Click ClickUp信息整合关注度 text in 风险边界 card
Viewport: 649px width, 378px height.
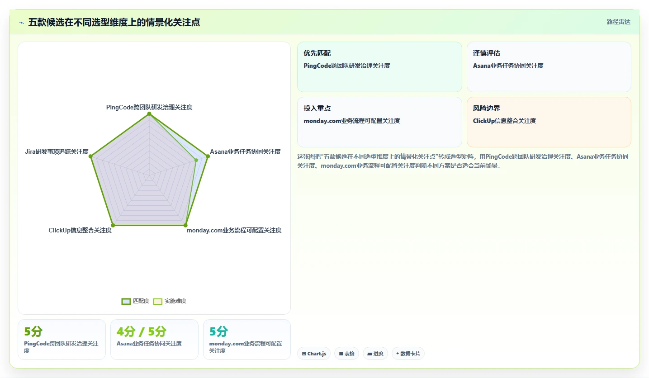pyautogui.click(x=504, y=121)
